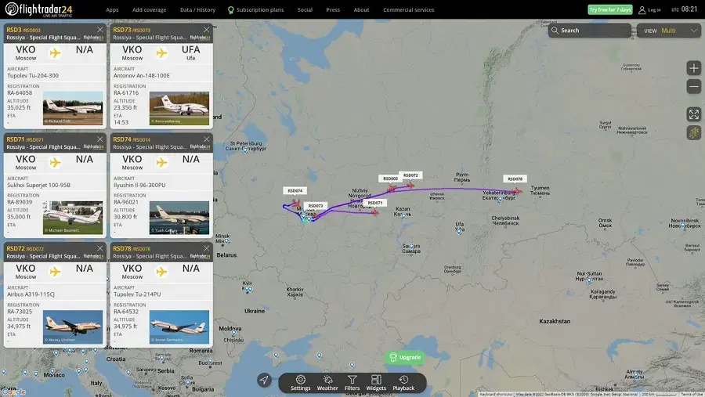Zoom in with the plus button
This screenshot has height=397, width=705.
click(x=694, y=68)
